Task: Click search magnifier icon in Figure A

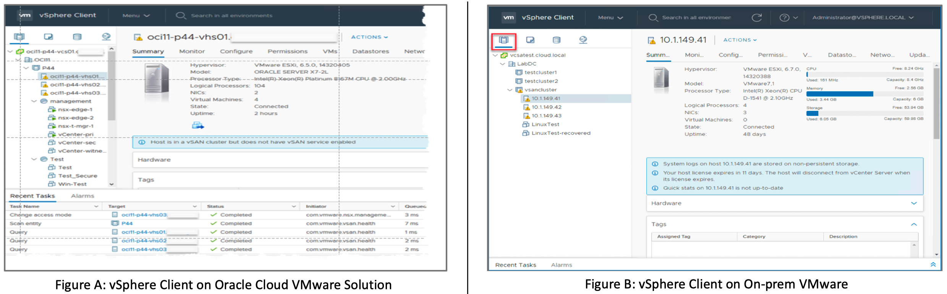Action: (181, 16)
